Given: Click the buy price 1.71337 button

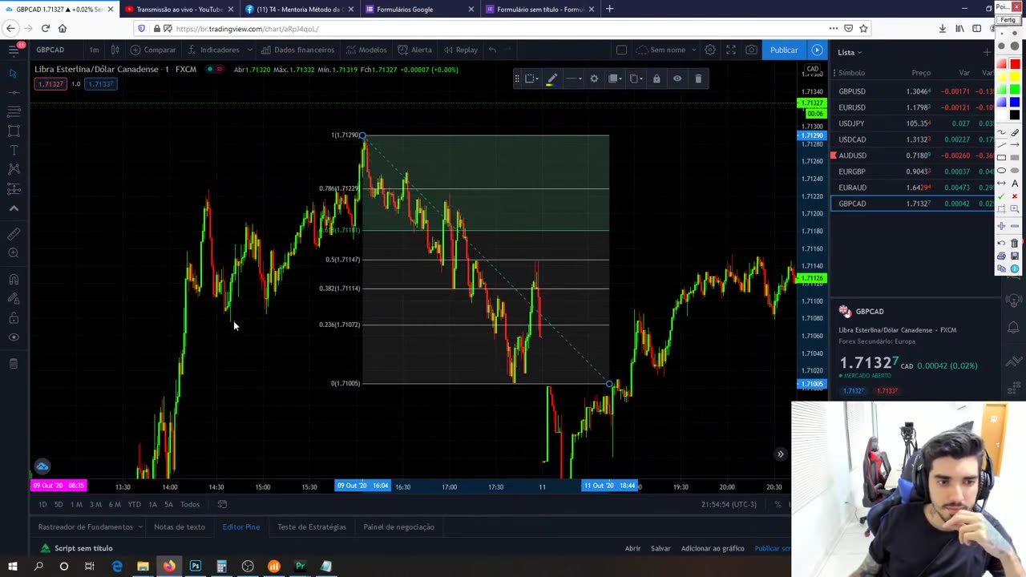Looking at the screenshot, I should (x=101, y=84).
